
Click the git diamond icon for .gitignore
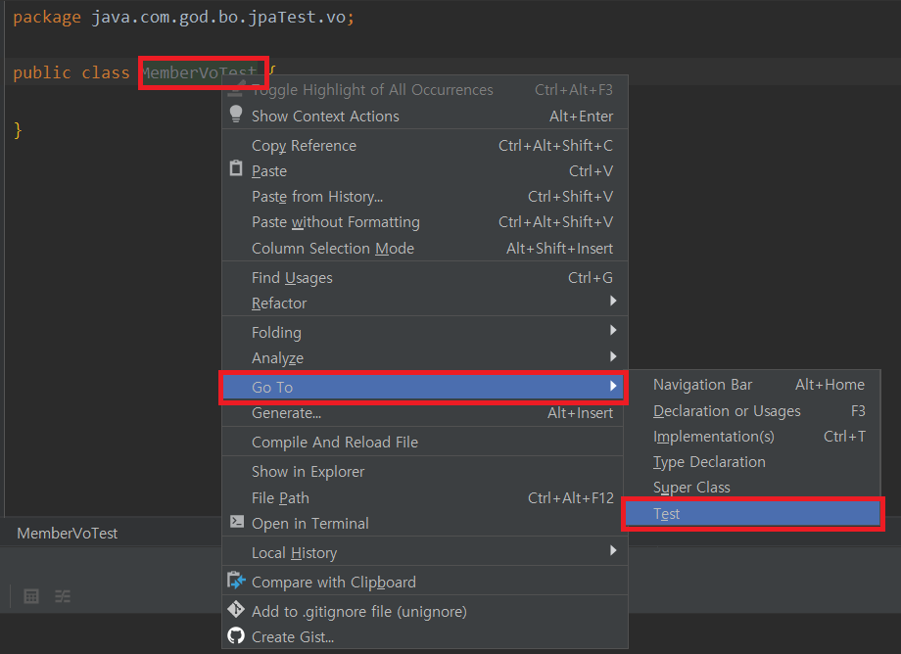(x=236, y=609)
